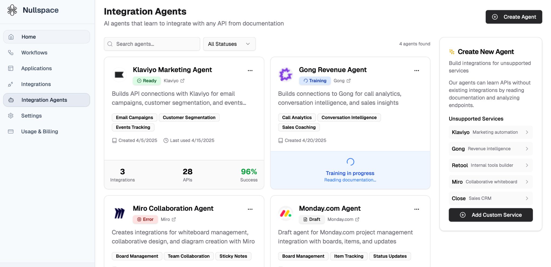This screenshot has width=551, height=267.
Task: Click the Customer Segmentation tag
Action: (x=189, y=118)
